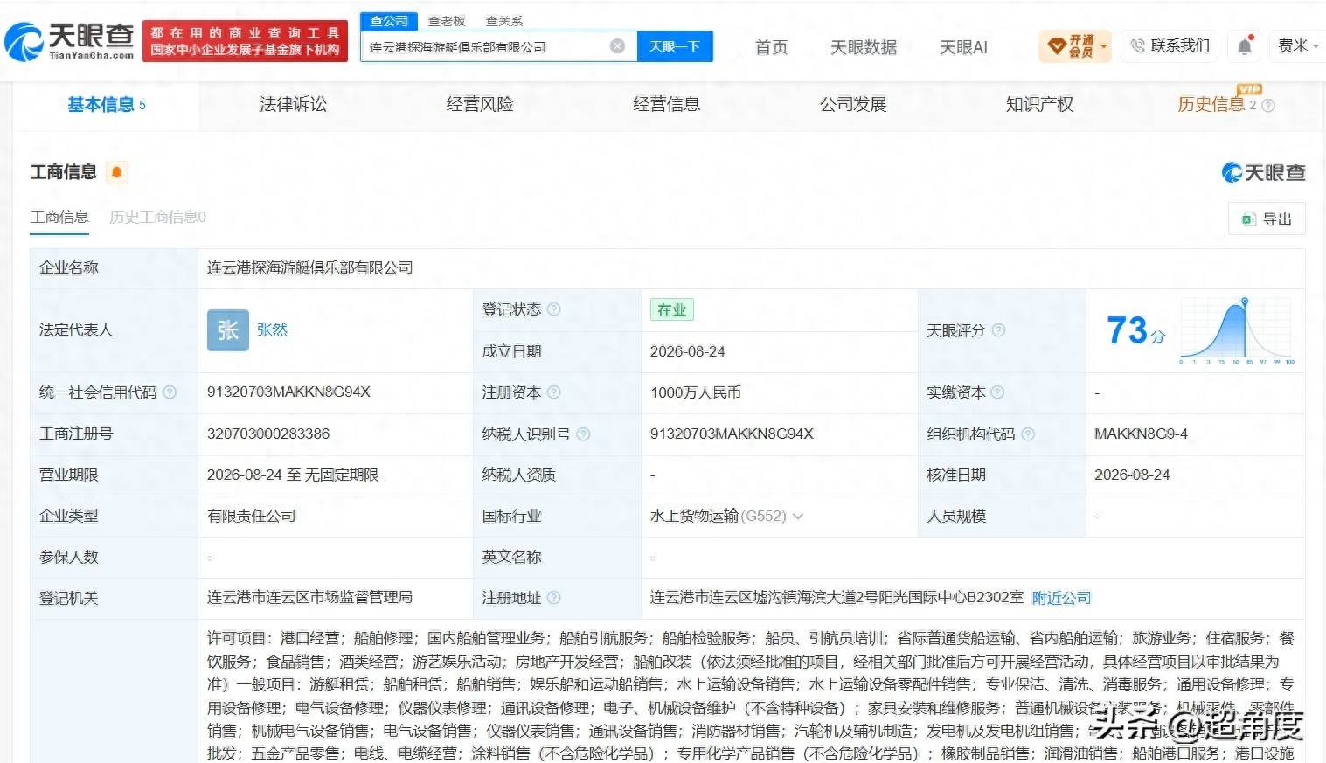Click the help icon next to 登记状态
The width and height of the screenshot is (1326, 763).
553,309
